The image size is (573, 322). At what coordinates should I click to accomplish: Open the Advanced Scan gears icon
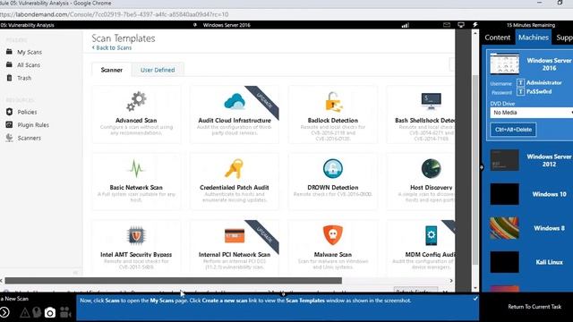pos(136,101)
